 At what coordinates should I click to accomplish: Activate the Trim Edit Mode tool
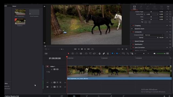(73, 53)
